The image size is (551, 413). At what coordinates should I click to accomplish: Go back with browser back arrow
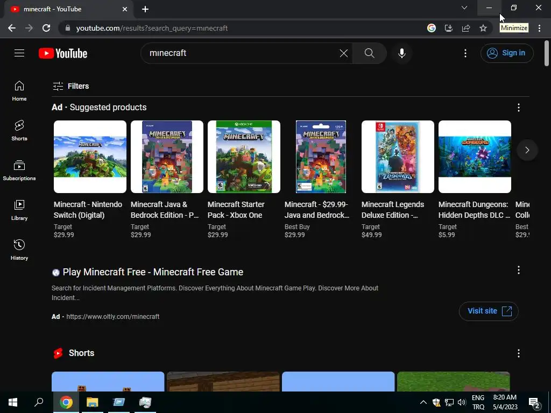12,28
